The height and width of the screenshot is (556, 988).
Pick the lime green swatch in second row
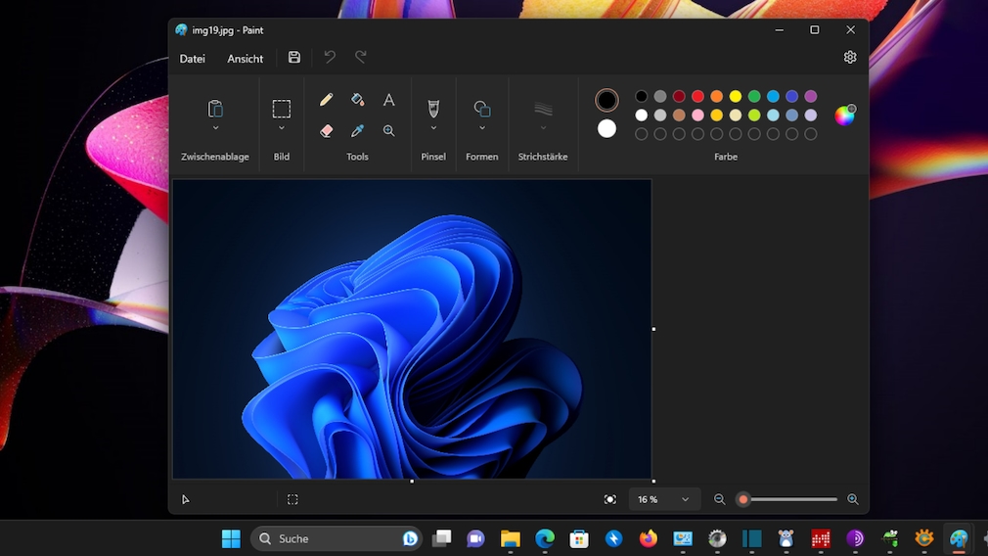(754, 116)
